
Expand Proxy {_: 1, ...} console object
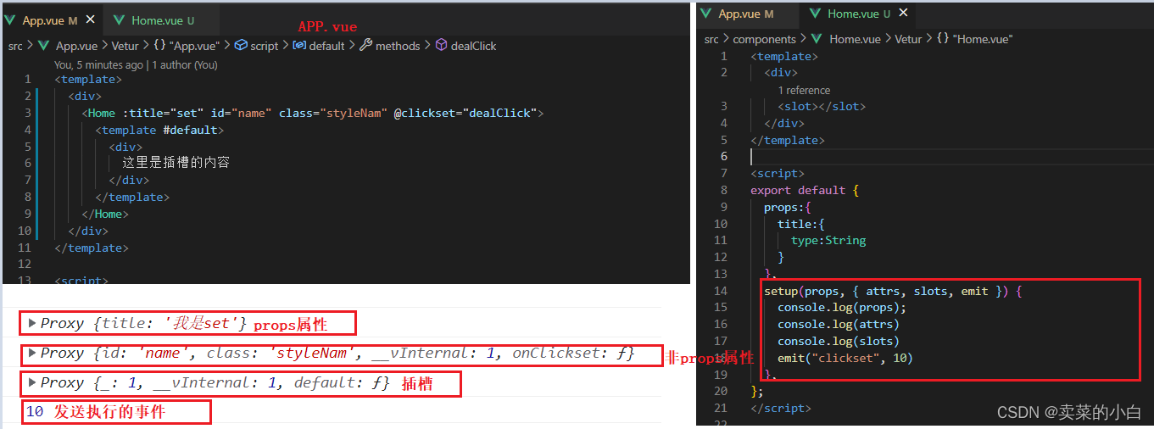coord(33,383)
